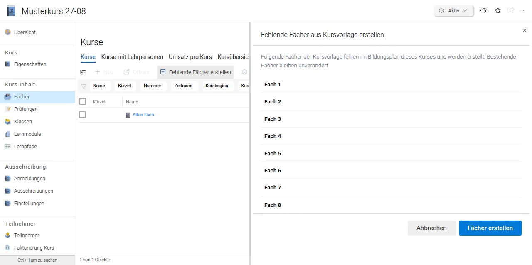Screen dimensions: 532x265
Task: Open Fakturierung Kurs via its sidebar icon
Action: tap(7, 248)
